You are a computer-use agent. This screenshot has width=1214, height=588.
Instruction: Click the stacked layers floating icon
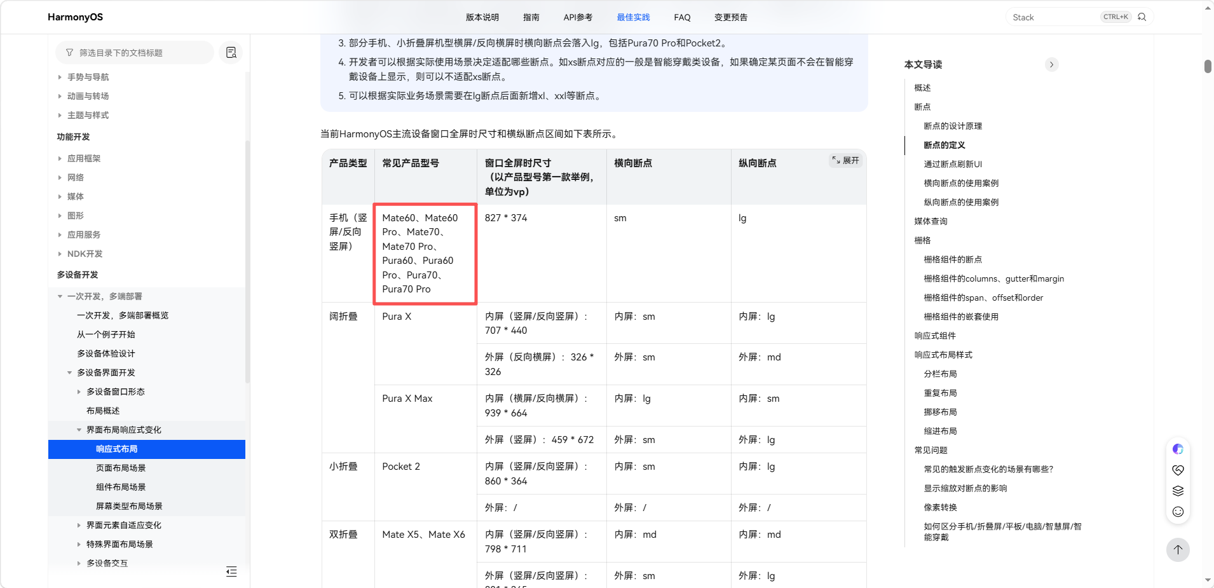(x=1178, y=491)
